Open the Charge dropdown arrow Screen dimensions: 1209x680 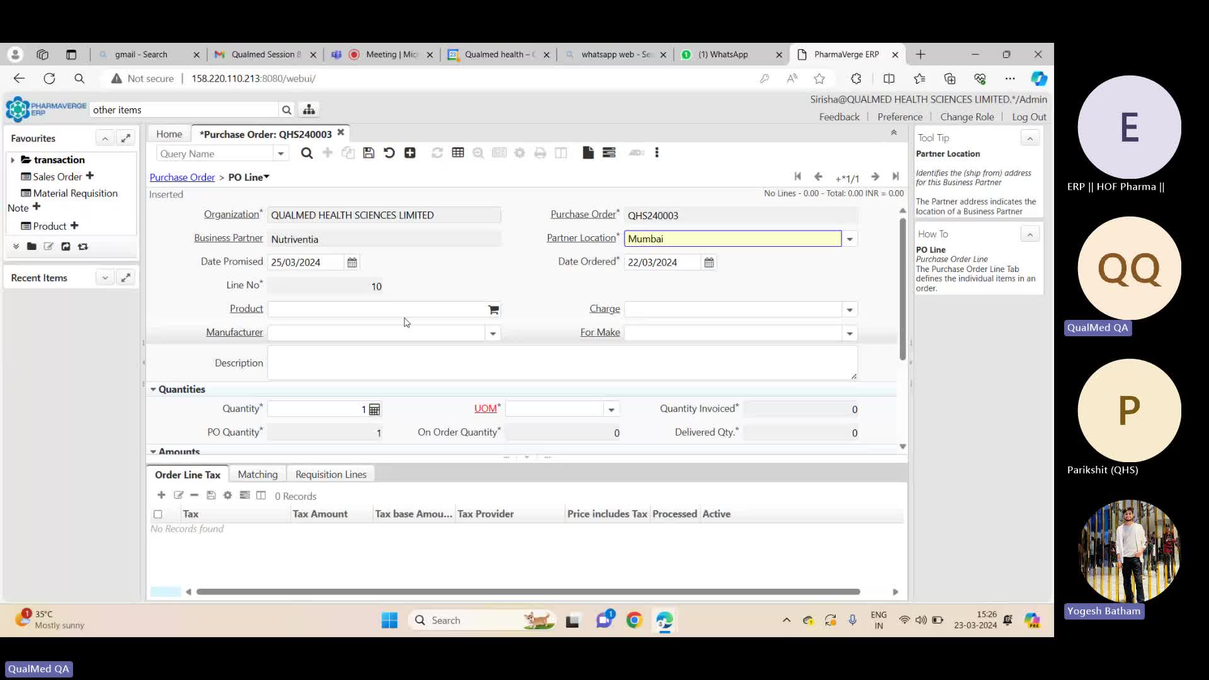pos(850,310)
